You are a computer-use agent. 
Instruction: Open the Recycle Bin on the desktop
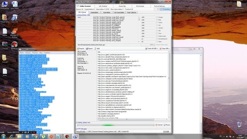tap(239, 125)
